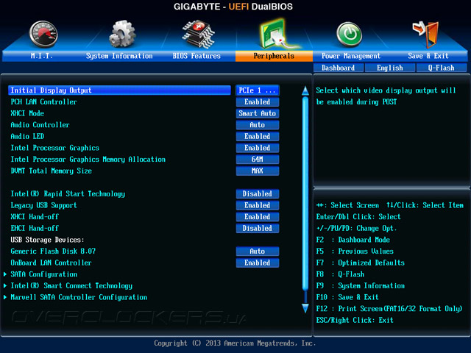
Task: Click the Power Management green power icon
Action: pyautogui.click(x=349, y=34)
